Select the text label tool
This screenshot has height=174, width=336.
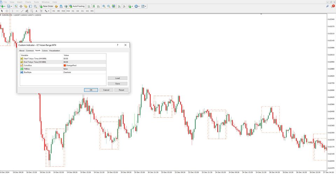(x=41, y=11)
